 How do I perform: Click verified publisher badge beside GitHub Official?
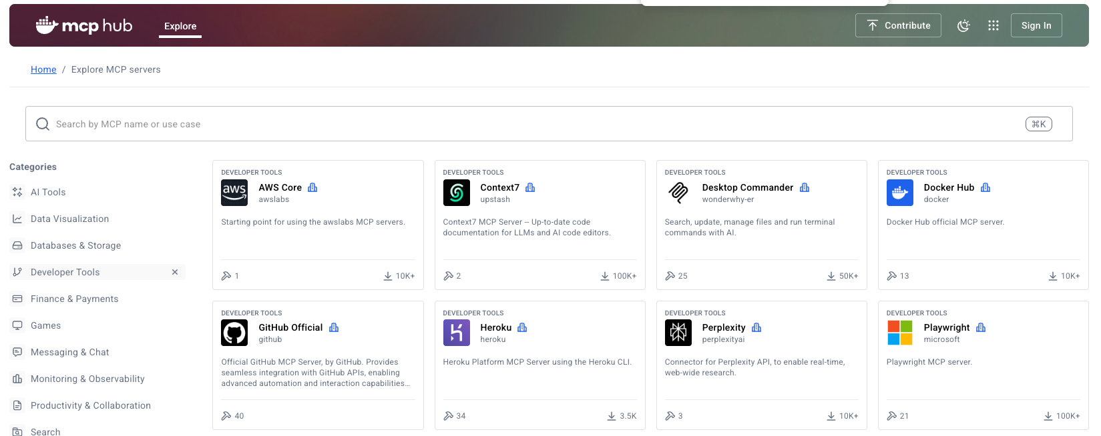pyautogui.click(x=334, y=327)
